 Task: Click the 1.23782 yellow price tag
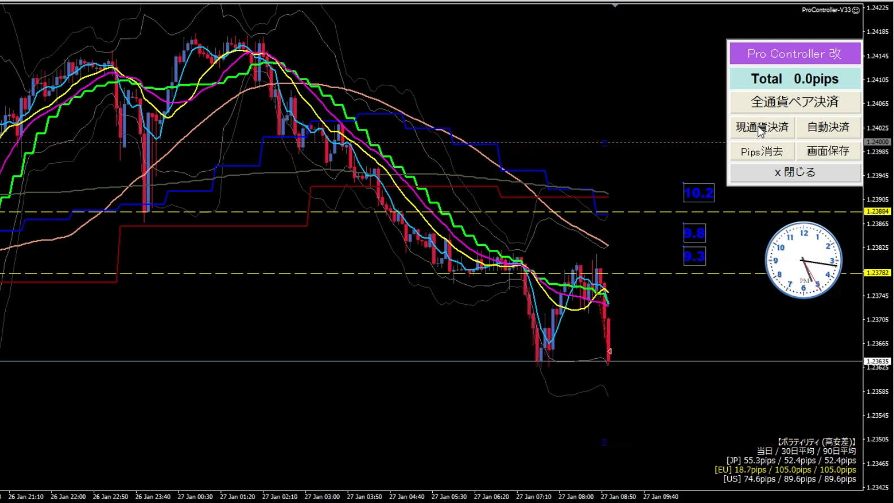click(x=878, y=273)
